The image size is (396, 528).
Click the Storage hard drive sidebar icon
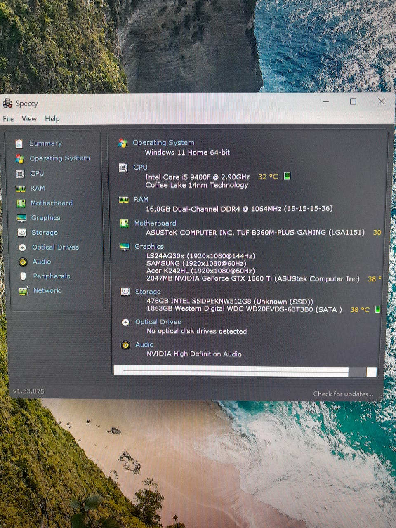click(22, 233)
